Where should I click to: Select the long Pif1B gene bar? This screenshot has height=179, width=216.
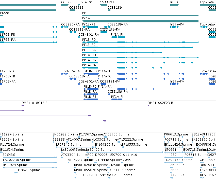[140, 16]
